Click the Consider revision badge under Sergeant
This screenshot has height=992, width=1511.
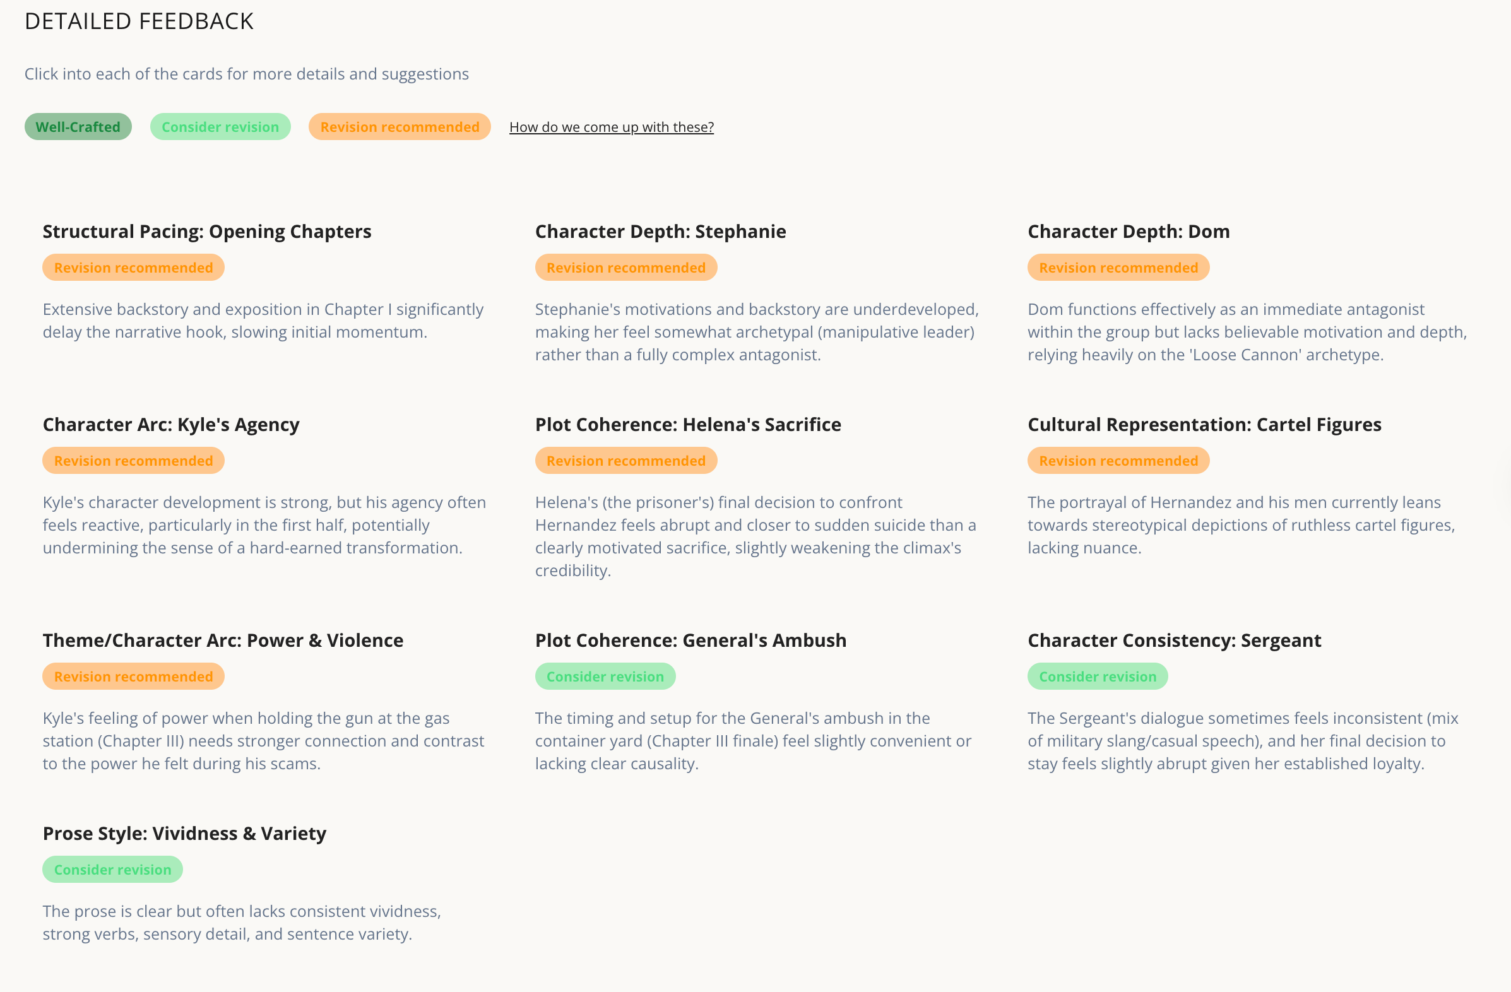(1097, 676)
